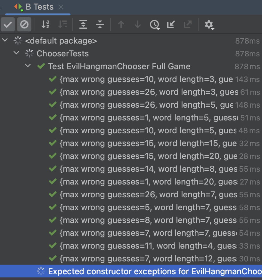The image size is (262, 280).
Task: Sort tests by duration
Action: pos(62,25)
